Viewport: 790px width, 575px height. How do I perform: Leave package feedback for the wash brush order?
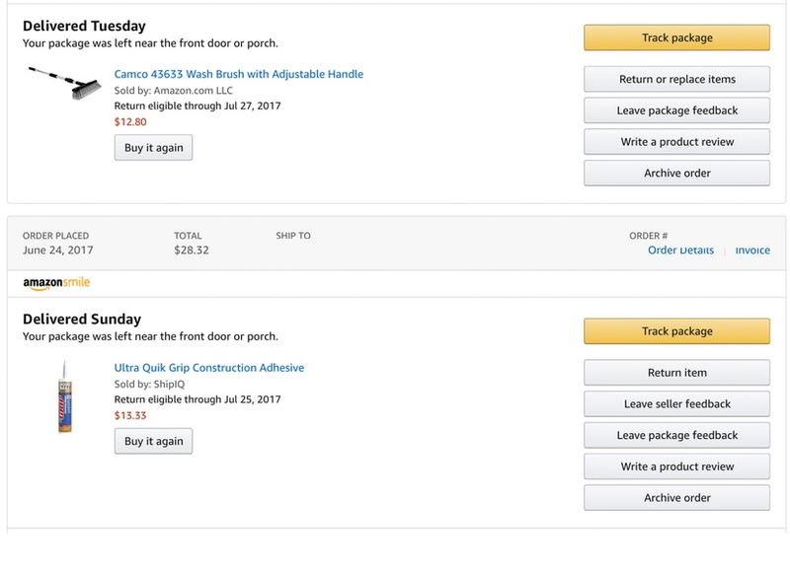pos(676,110)
